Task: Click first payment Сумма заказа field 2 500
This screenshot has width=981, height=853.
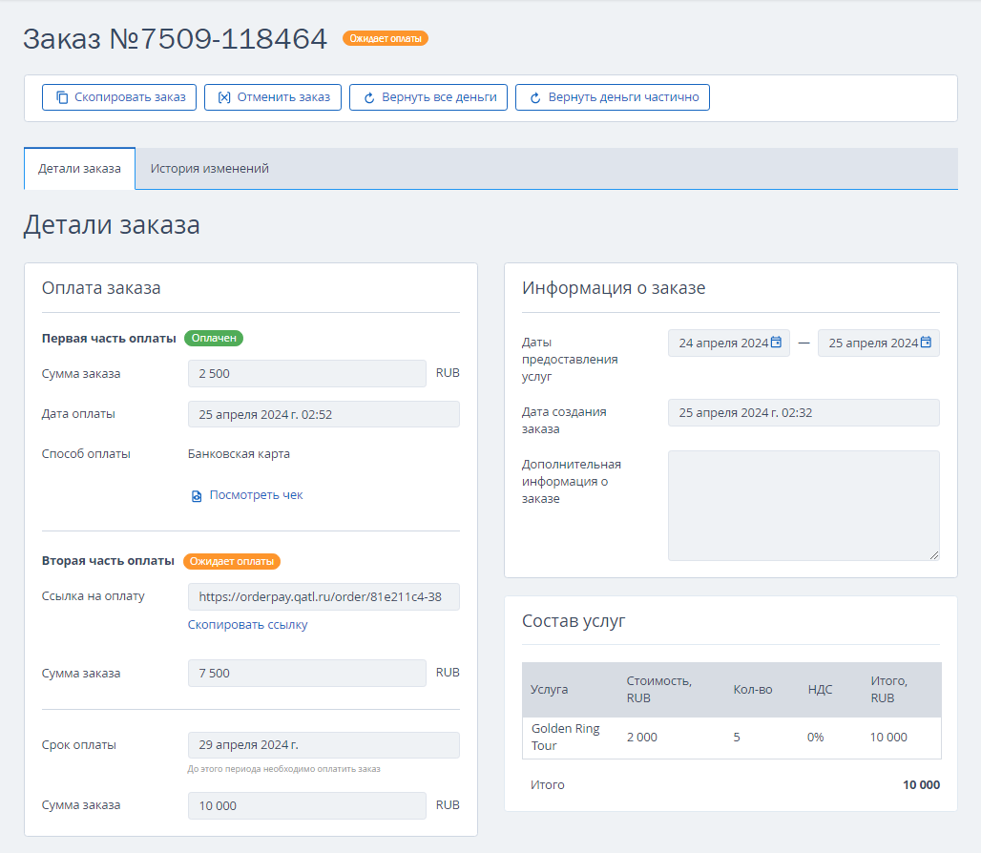Action: [x=307, y=373]
